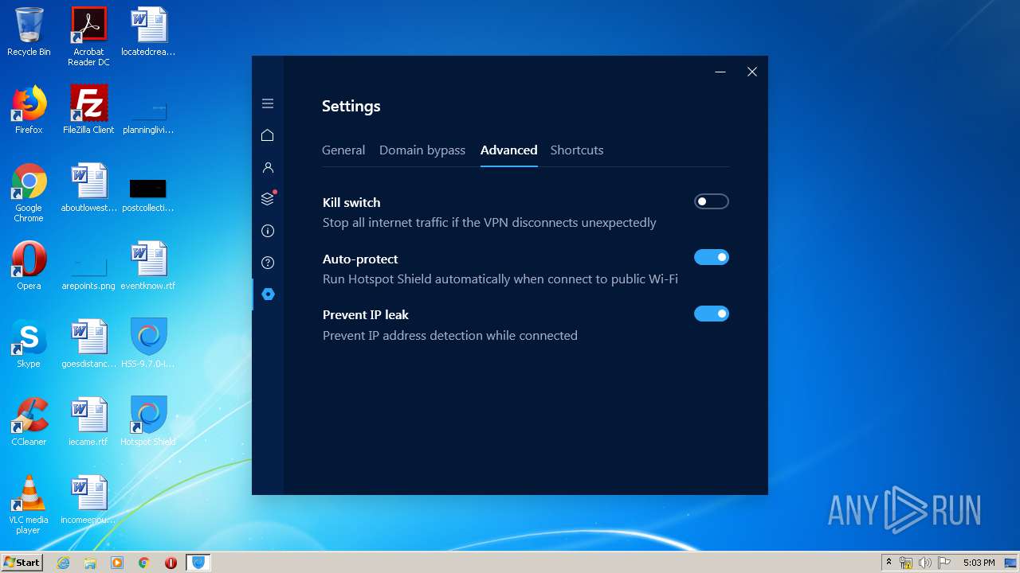Select the Hotspot Shield desktop shortcut
1020x573 pixels.
point(148,422)
